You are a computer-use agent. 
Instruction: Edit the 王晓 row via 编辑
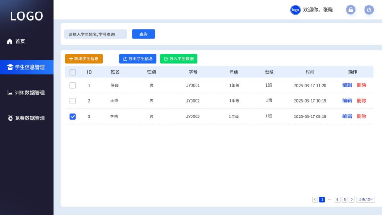(x=347, y=101)
